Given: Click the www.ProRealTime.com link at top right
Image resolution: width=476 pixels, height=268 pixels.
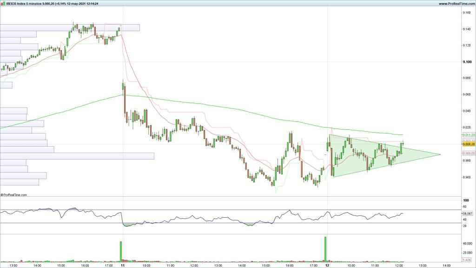Looking at the screenshot, I should pyautogui.click(x=455, y=4).
